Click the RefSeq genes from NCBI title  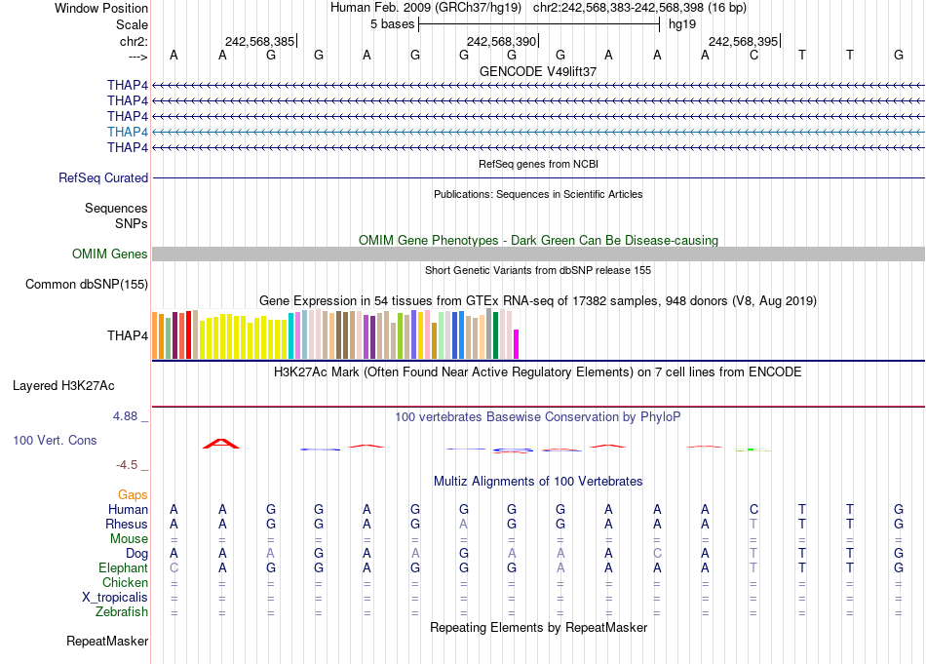pos(539,164)
